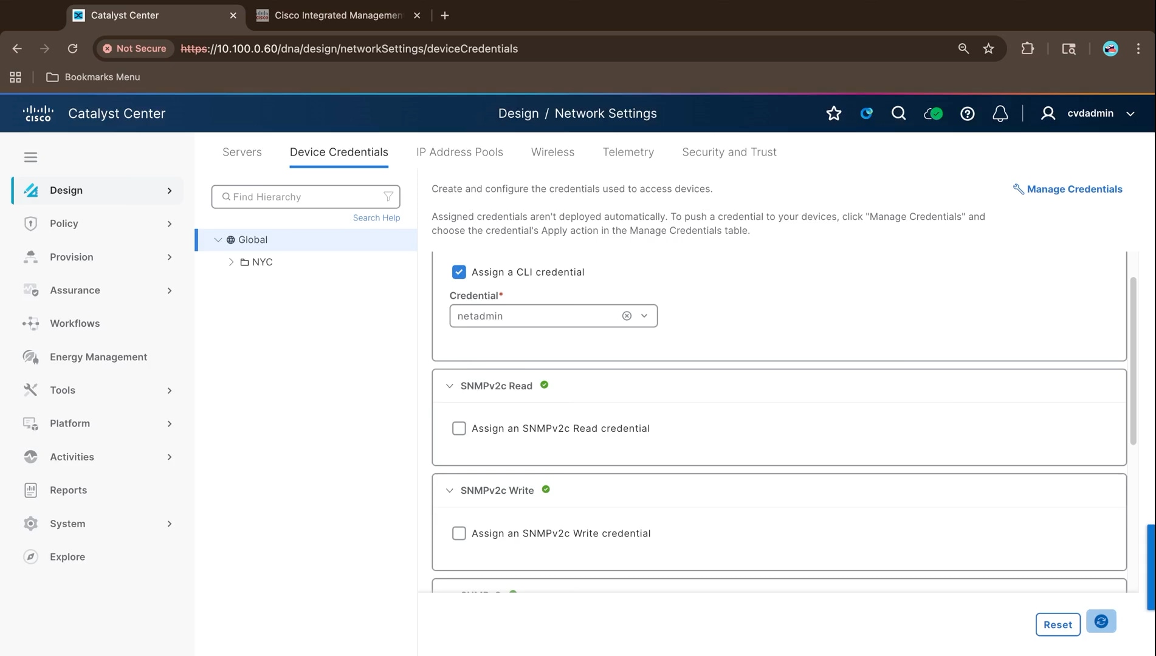Click the filter icon in Find Hierarchy
The width and height of the screenshot is (1156, 656).
click(x=388, y=197)
